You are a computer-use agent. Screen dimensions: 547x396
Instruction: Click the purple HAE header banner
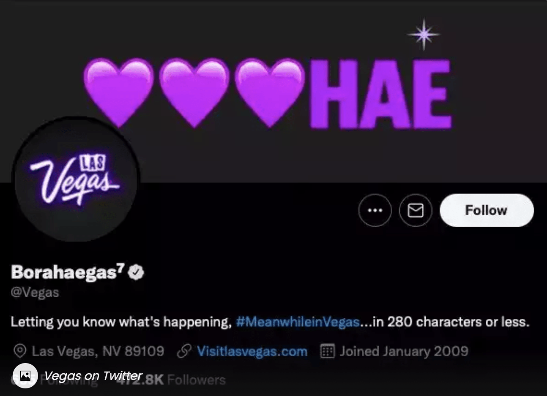268,92
